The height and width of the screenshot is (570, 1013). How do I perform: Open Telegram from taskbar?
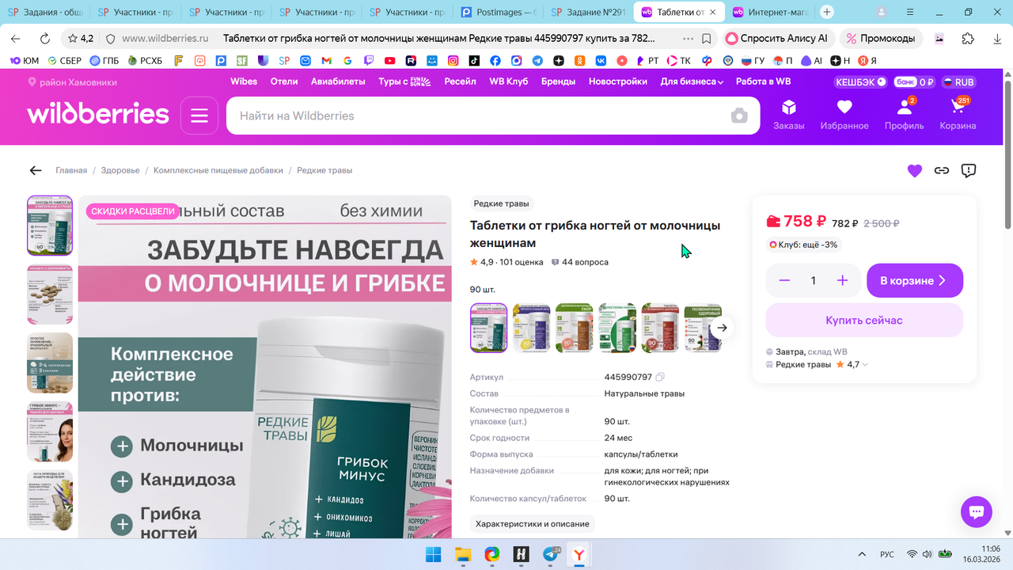[550, 555]
